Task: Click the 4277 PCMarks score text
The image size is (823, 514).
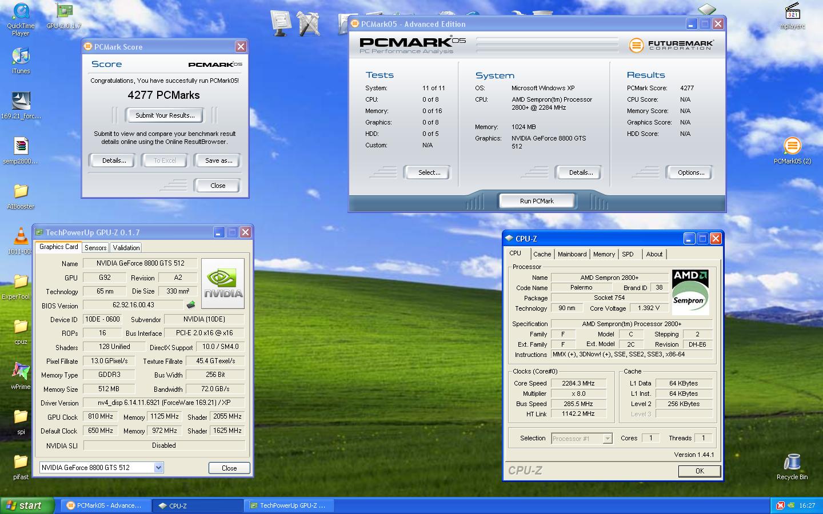Action: [164, 95]
